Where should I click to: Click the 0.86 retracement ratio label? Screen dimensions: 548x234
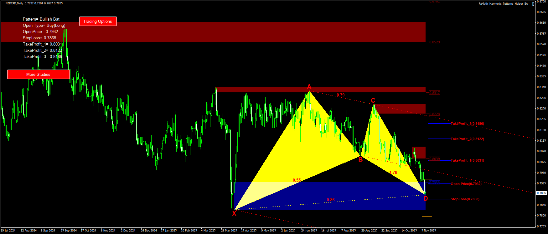pyautogui.click(x=330, y=200)
